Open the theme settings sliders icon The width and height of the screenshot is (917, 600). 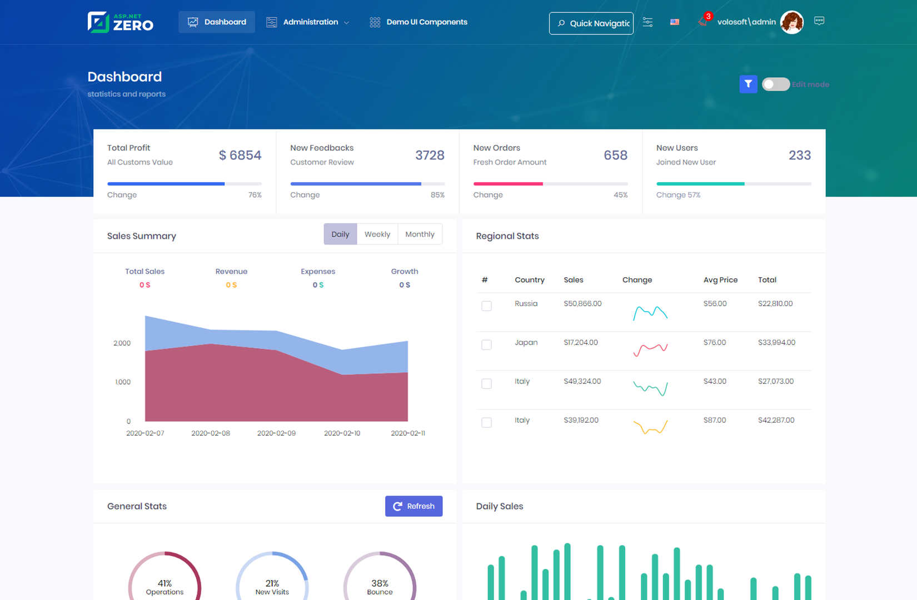tap(647, 22)
